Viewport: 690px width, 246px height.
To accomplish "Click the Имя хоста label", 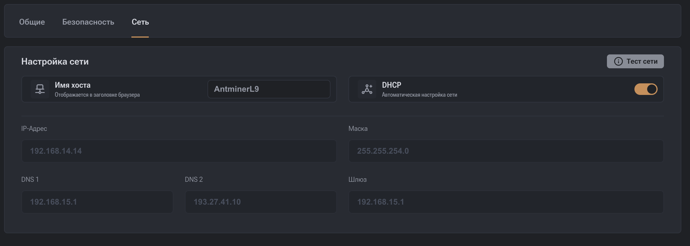I will (x=73, y=85).
